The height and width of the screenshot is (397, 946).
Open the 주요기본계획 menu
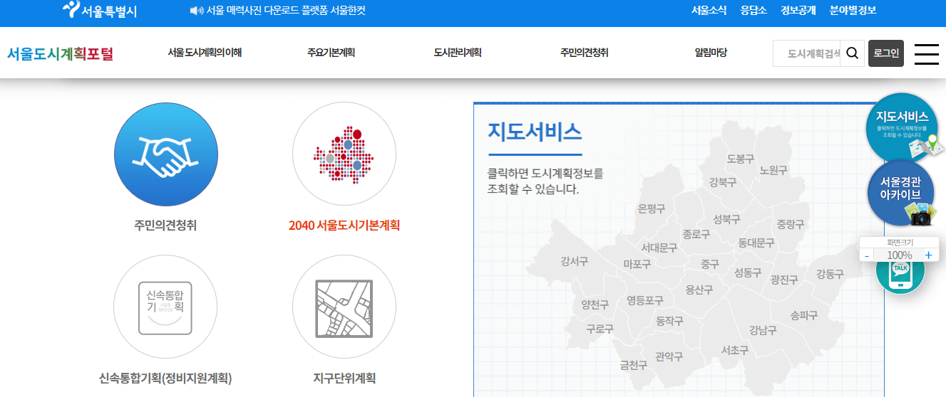(x=331, y=53)
